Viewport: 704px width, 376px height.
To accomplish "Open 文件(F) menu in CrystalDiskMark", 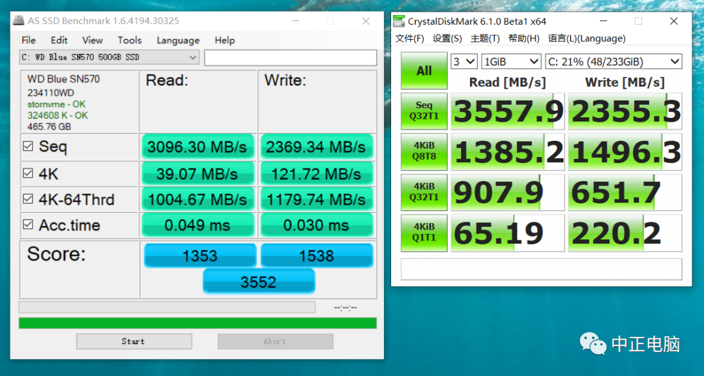I will [409, 38].
